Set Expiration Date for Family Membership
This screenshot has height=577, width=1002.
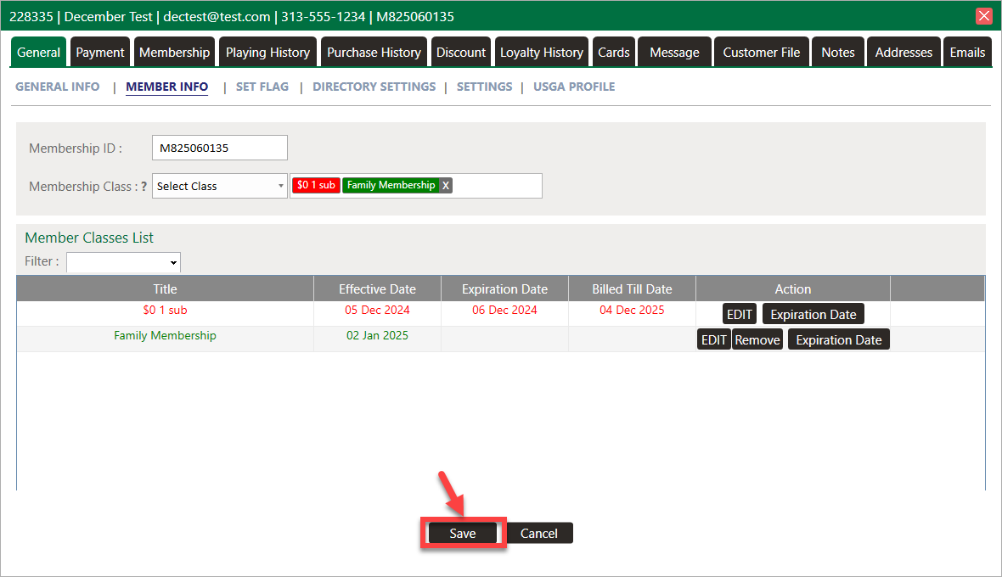(838, 339)
